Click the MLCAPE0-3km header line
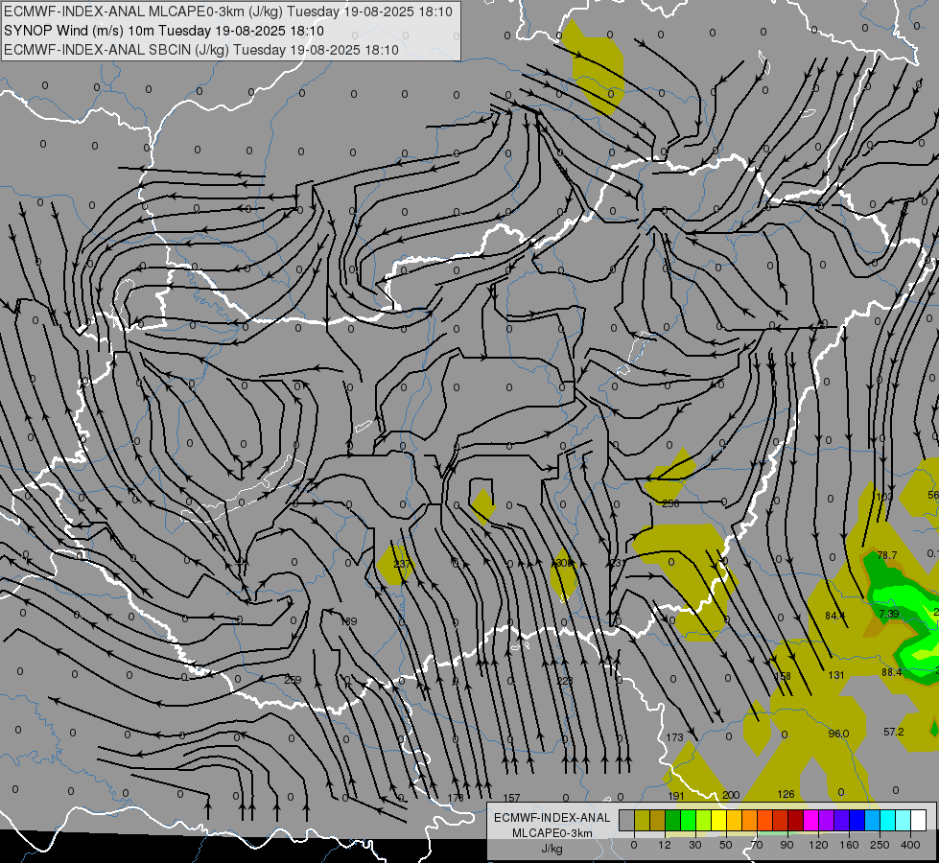 [x=227, y=12]
